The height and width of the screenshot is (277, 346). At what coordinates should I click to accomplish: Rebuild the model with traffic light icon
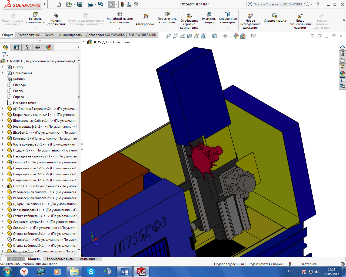(x=122, y=4)
